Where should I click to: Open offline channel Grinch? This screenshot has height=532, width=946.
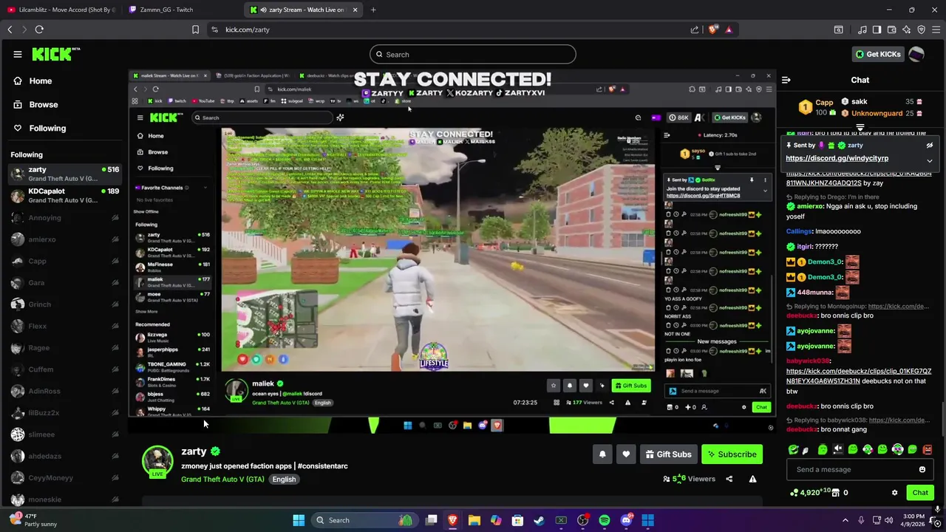(x=65, y=304)
